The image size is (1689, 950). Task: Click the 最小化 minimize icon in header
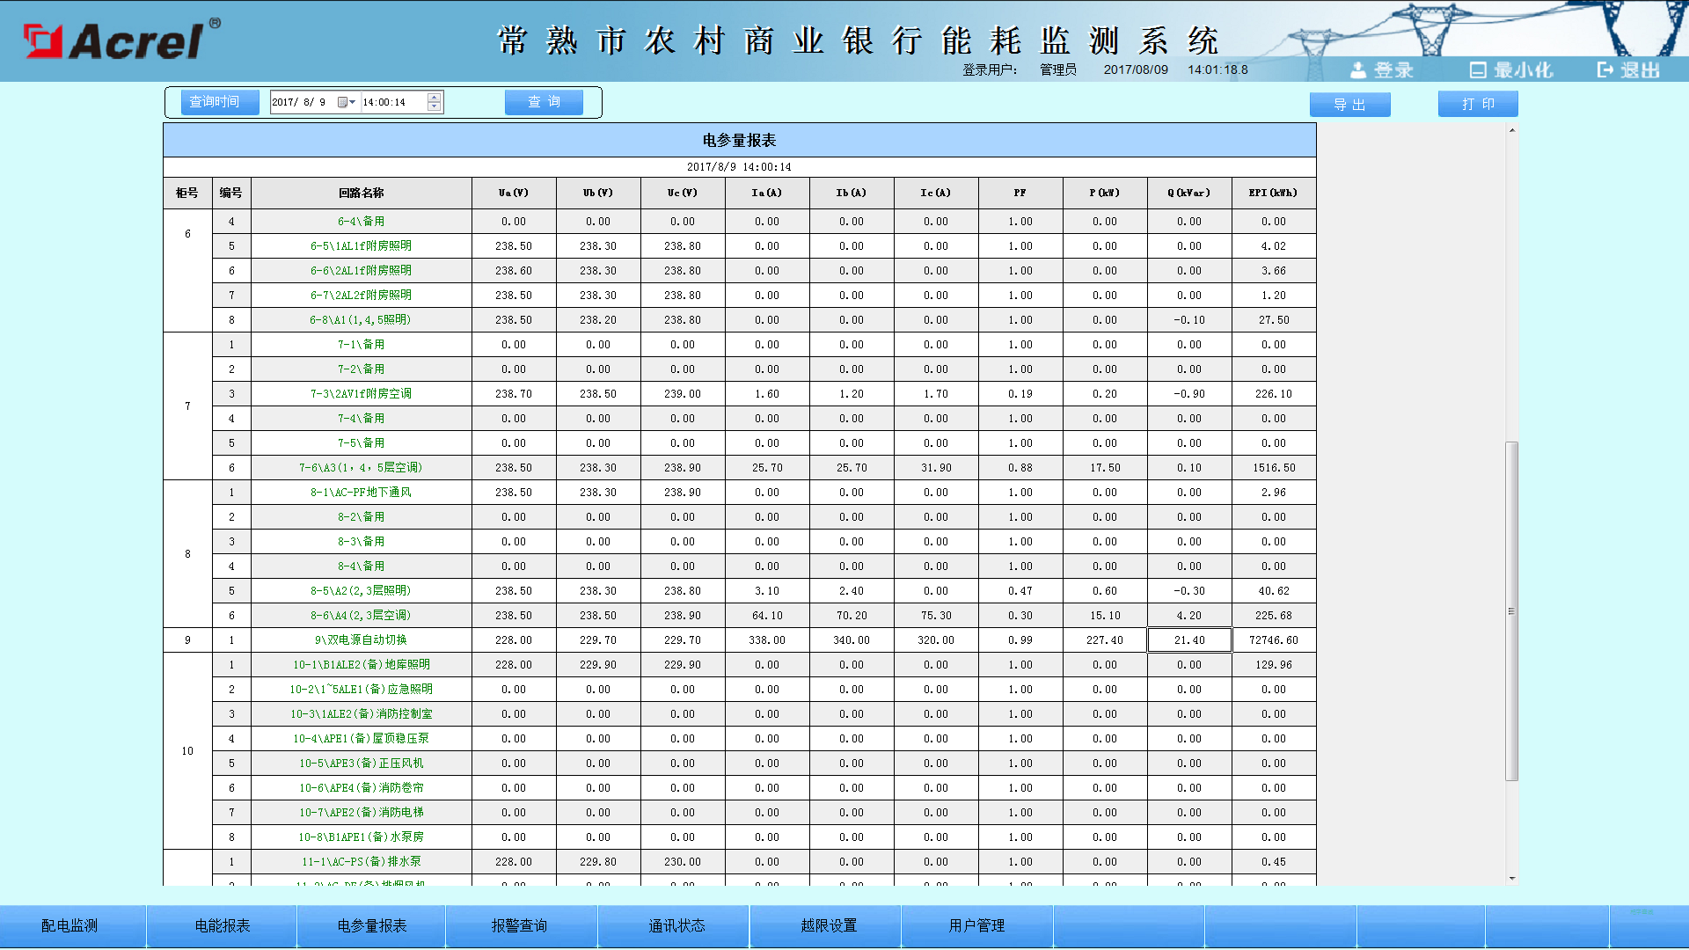click(x=1478, y=69)
